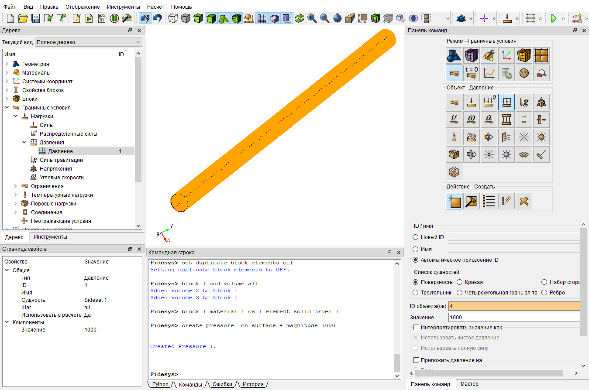This screenshot has height=390, width=589.
Task: Enable 'Интерпретировать значение как' checkbox
Action: [x=416, y=328]
